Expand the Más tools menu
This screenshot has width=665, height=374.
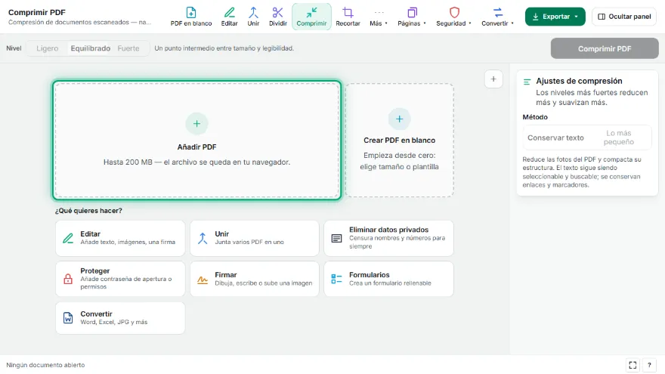click(x=379, y=17)
